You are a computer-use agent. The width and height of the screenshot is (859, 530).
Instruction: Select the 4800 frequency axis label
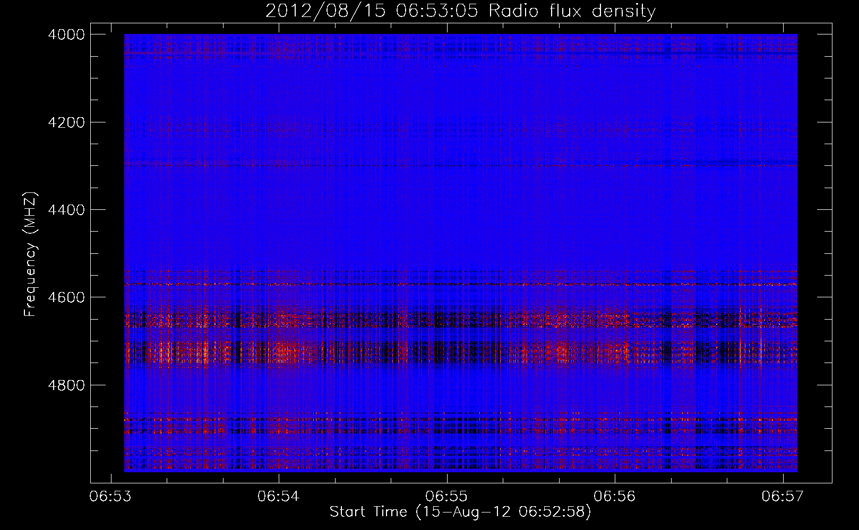(66, 385)
